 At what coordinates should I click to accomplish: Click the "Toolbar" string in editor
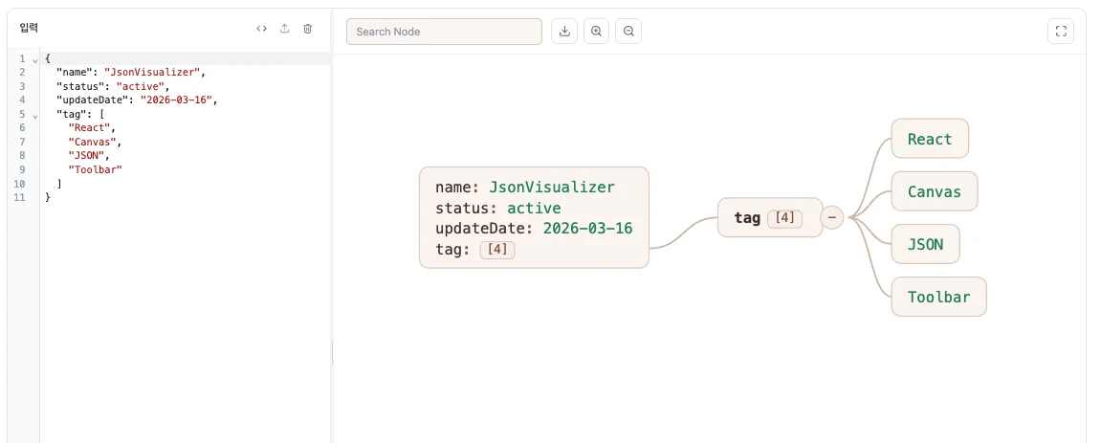(x=95, y=170)
